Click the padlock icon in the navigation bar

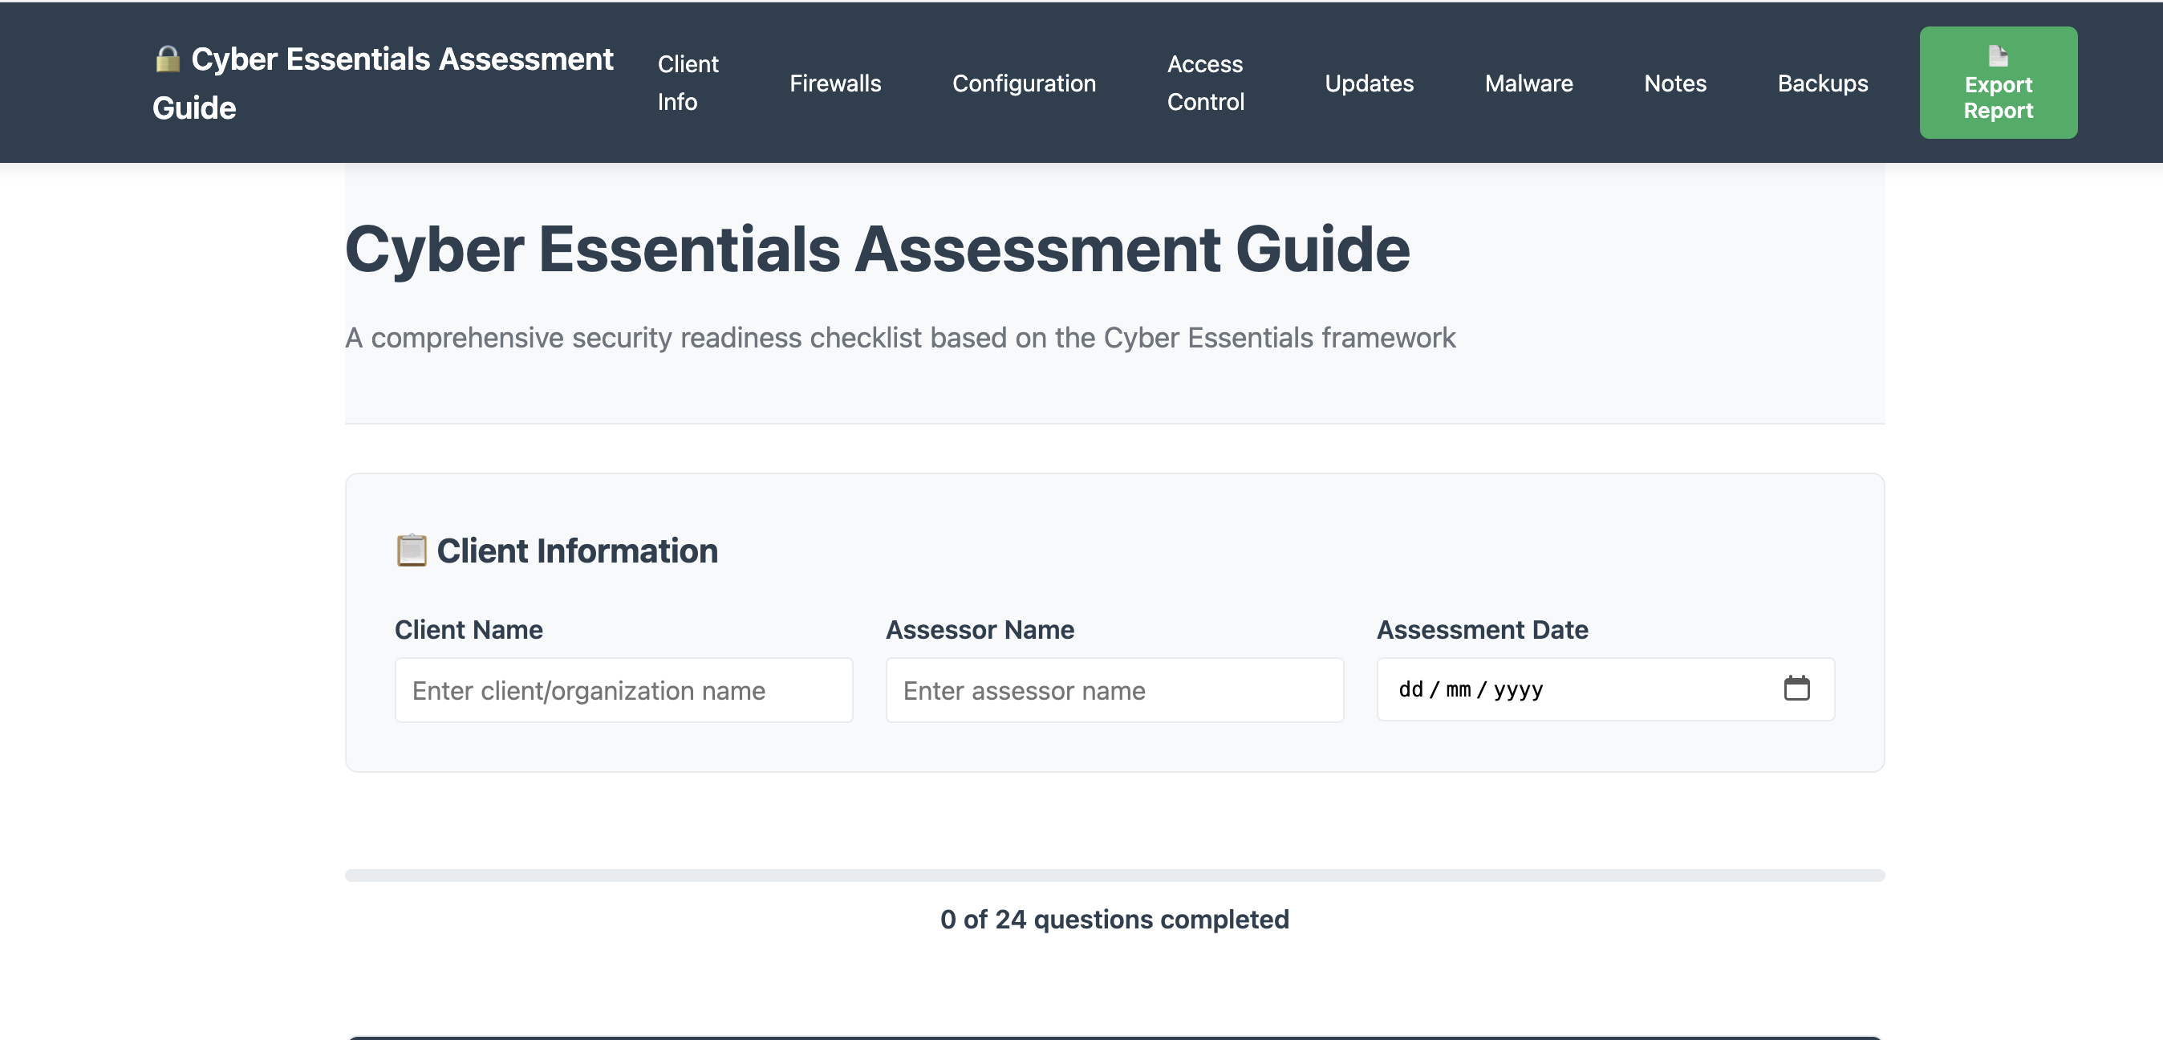tap(168, 59)
